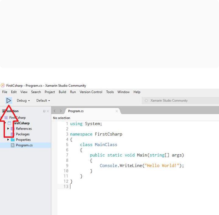Screen dimensions: 219x215
Task: Select Packages in the solution tree
Action: (23, 134)
